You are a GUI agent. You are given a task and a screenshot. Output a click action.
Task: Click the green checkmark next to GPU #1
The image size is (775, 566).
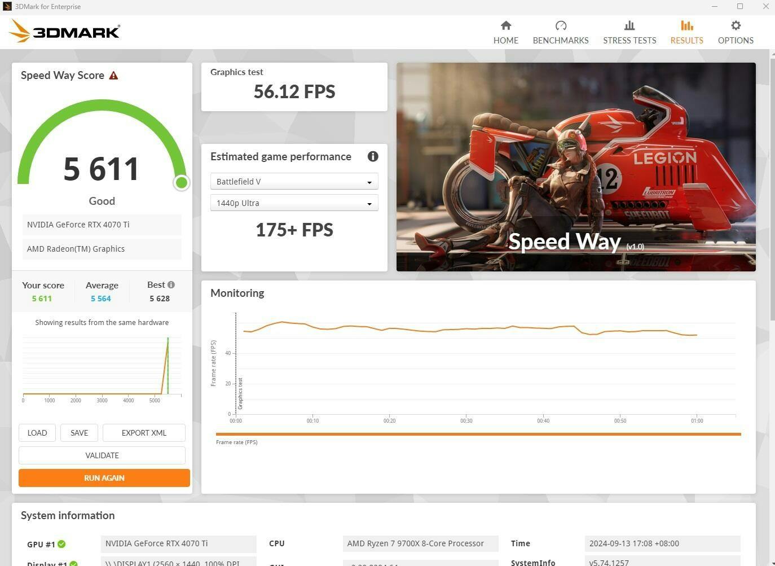coord(61,544)
